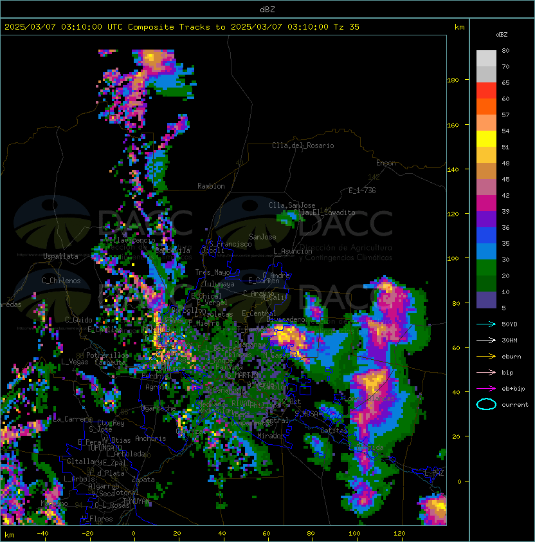This screenshot has width=535, height=542.
Task: Pick the red 60–65 dBZ swatch
Action: click(486, 91)
